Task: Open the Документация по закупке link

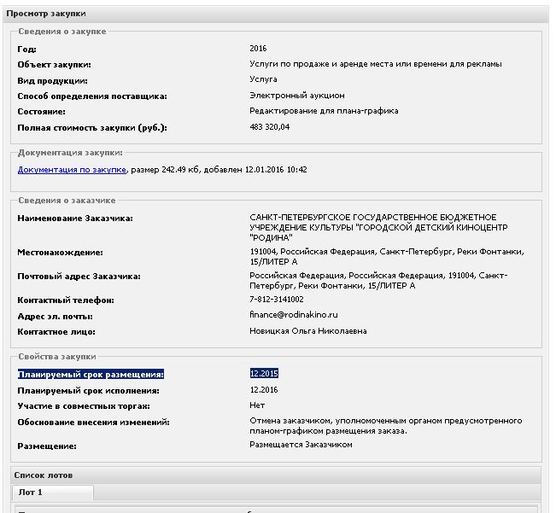Action: [x=72, y=170]
